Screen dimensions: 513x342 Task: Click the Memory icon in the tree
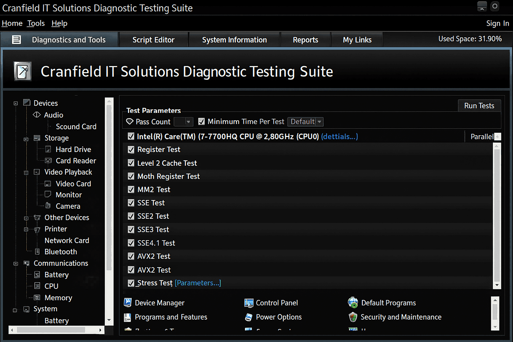click(37, 297)
